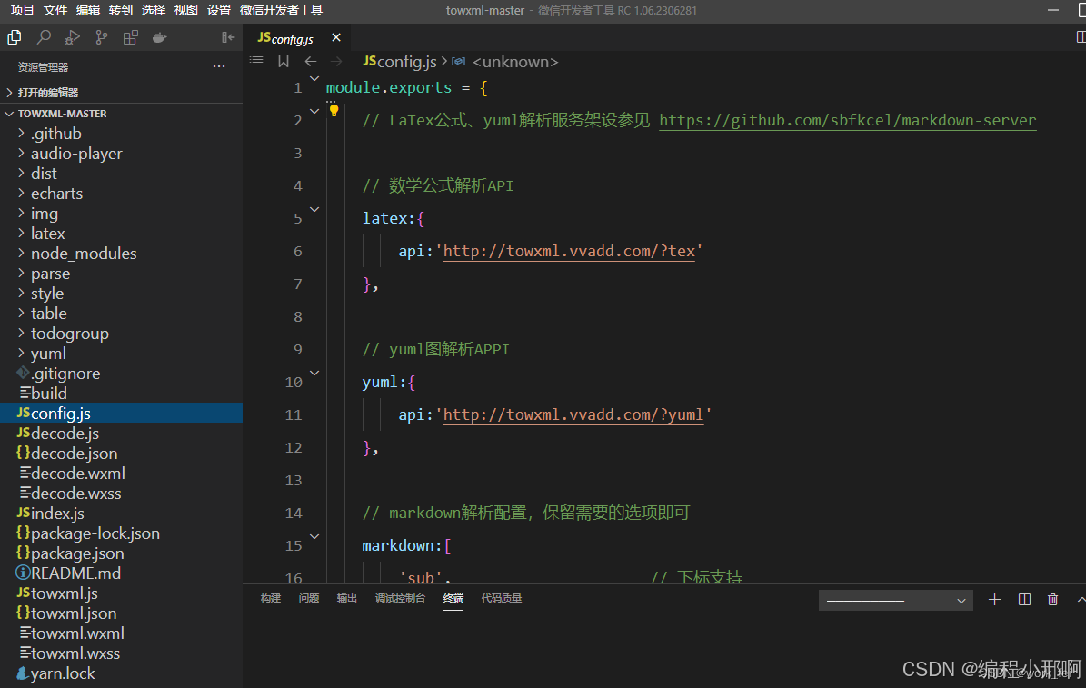Open Source Control sidebar icon
Image resolution: width=1086 pixels, height=688 pixels.
click(x=101, y=37)
